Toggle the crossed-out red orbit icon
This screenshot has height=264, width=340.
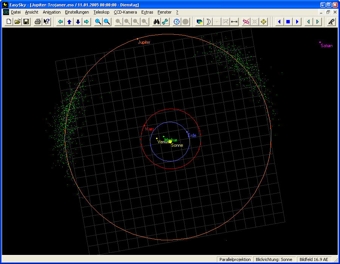[x=246, y=22]
